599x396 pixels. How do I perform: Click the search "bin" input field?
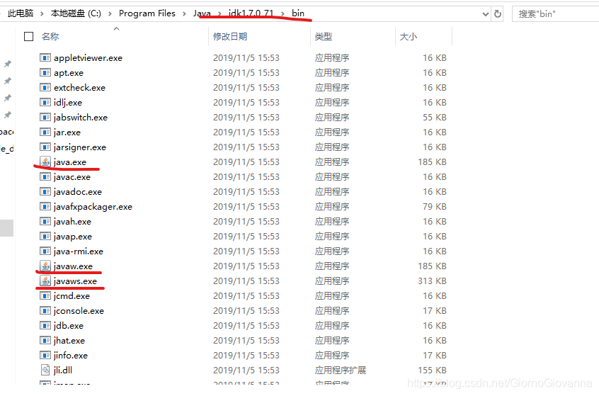555,13
